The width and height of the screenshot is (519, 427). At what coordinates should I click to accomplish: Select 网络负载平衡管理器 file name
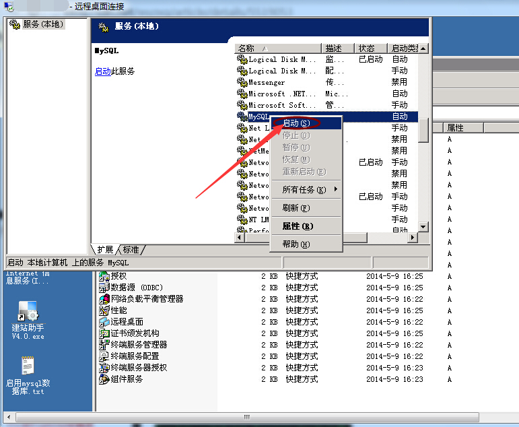point(147,299)
